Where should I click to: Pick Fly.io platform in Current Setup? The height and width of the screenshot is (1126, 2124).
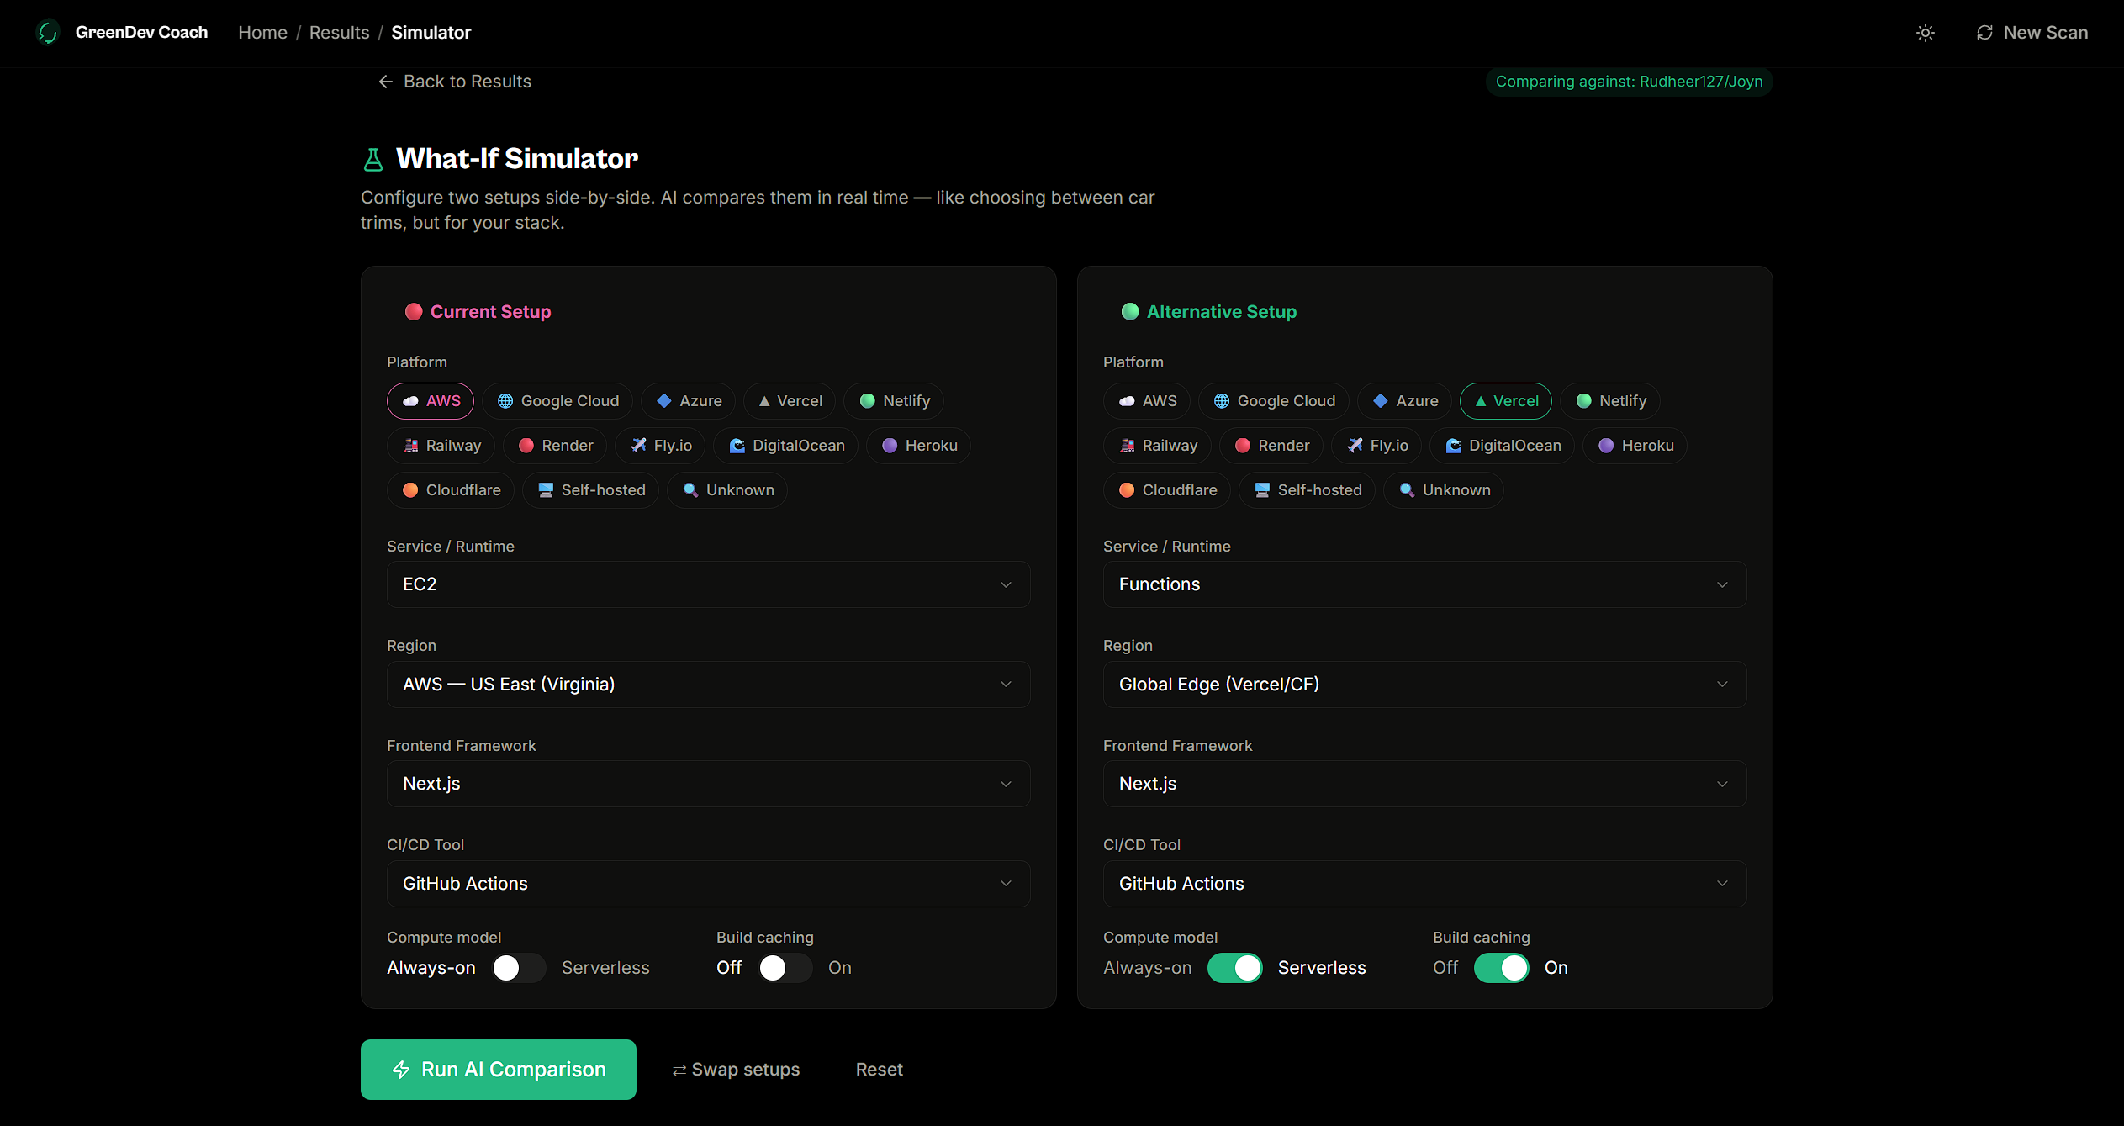click(x=662, y=446)
